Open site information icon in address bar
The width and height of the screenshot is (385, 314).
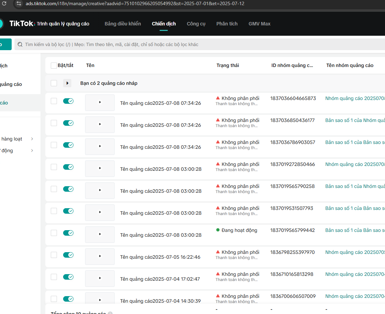point(19,3)
